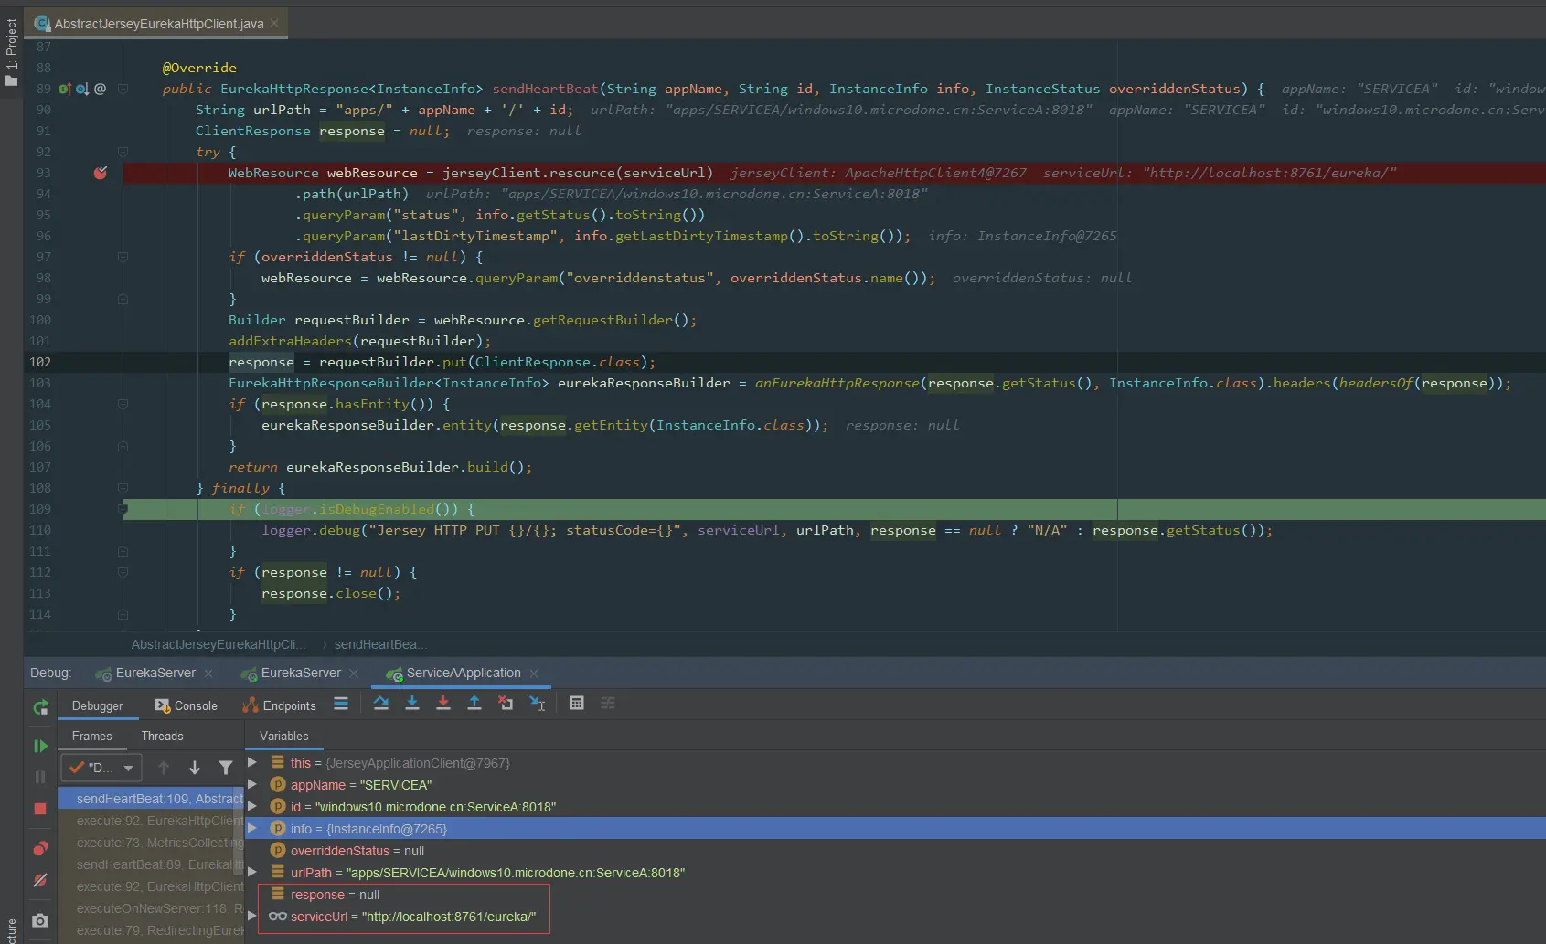Switch to the Console tab
The height and width of the screenshot is (944, 1546).
[187, 705]
